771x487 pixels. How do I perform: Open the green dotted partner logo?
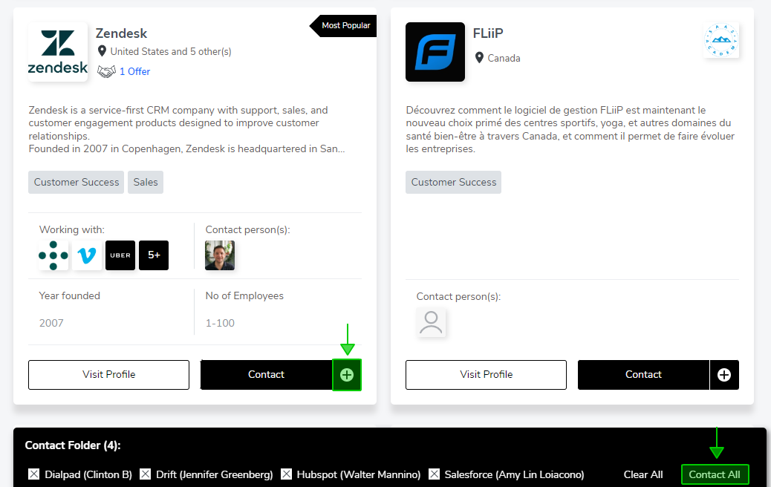[53, 255]
